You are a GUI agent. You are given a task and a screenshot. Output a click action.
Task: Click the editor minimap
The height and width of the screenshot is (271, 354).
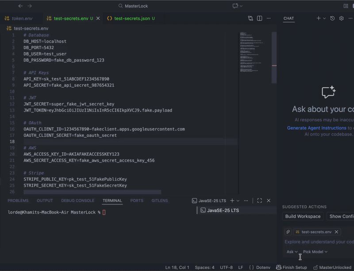[255, 52]
